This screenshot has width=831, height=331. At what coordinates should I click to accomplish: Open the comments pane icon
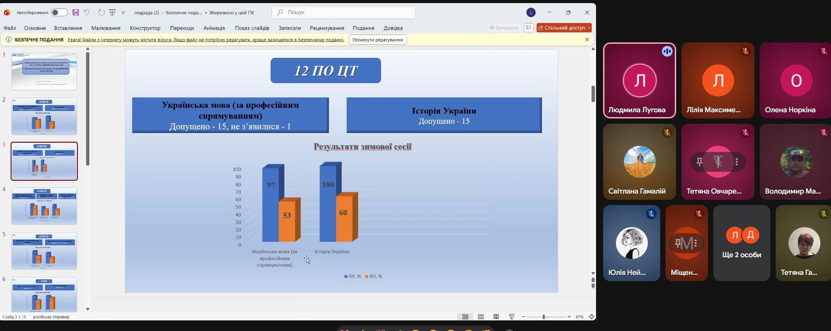tap(528, 27)
